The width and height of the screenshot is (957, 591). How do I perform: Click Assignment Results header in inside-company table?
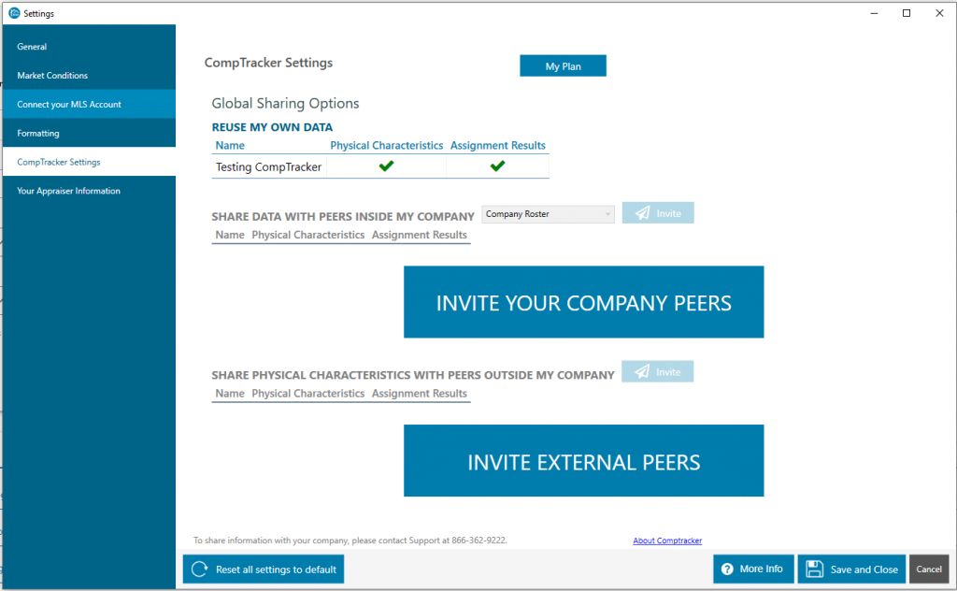coord(420,235)
